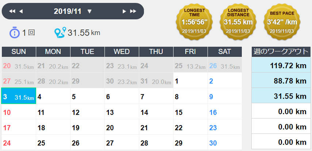Viewport: 312px width, 151px height.
Task: Select the SAT column header
Action: coord(225,52)
